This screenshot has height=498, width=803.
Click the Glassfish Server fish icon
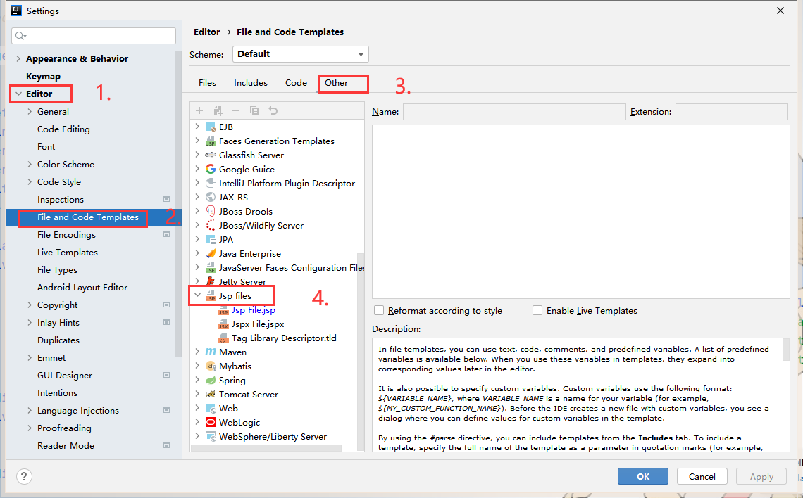(211, 155)
